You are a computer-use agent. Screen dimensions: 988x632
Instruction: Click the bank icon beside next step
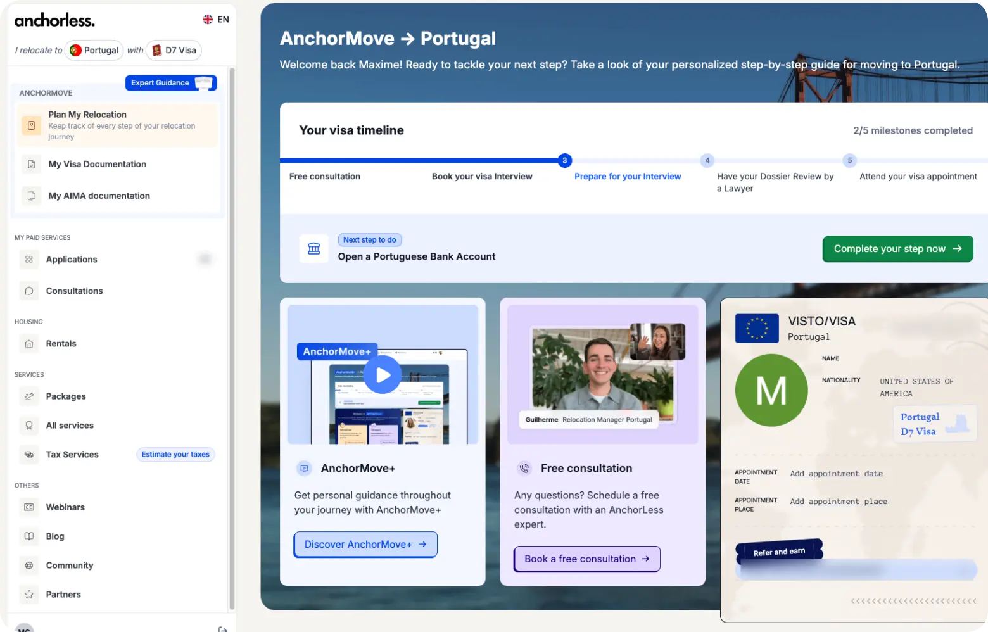pos(314,248)
